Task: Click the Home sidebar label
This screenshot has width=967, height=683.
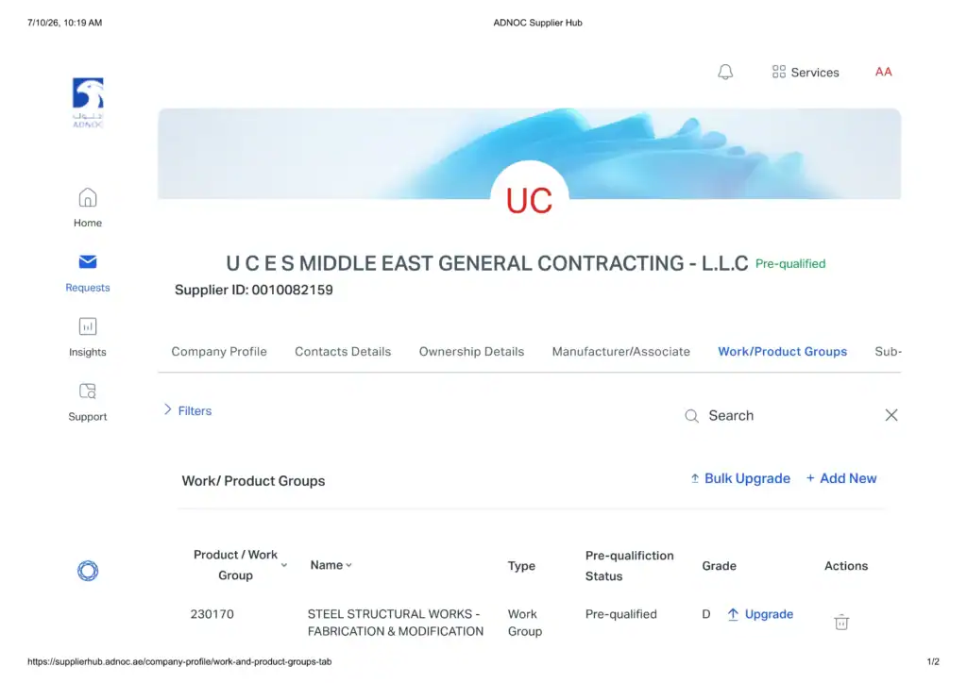Action: point(88,223)
